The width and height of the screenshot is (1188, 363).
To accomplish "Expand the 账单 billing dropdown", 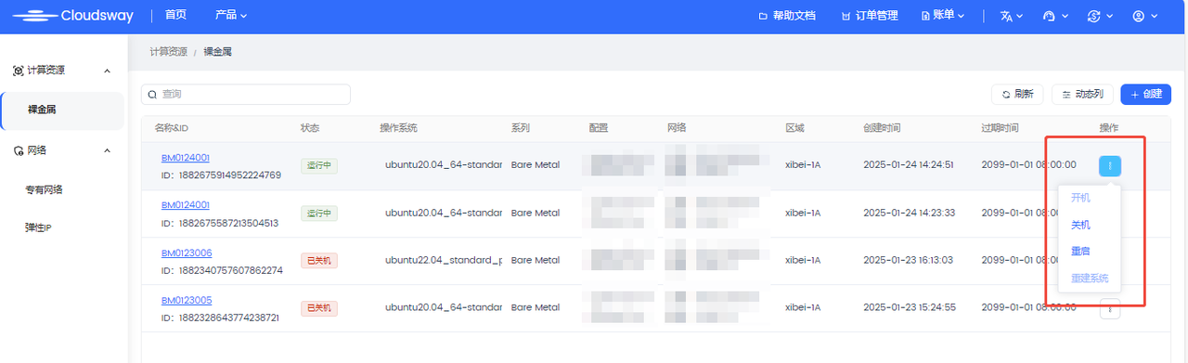I will coord(943,16).
